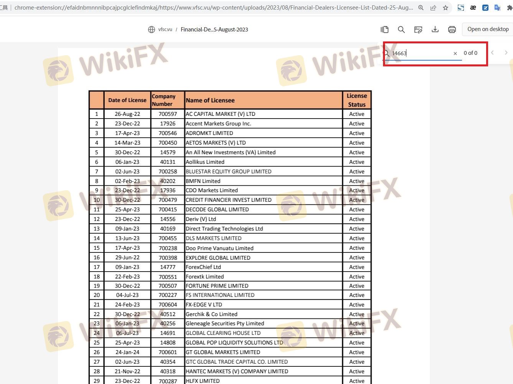Click date 24-Jan-24 in GT GLOBAL row
This screenshot has height=384, width=513.
pyautogui.click(x=127, y=352)
